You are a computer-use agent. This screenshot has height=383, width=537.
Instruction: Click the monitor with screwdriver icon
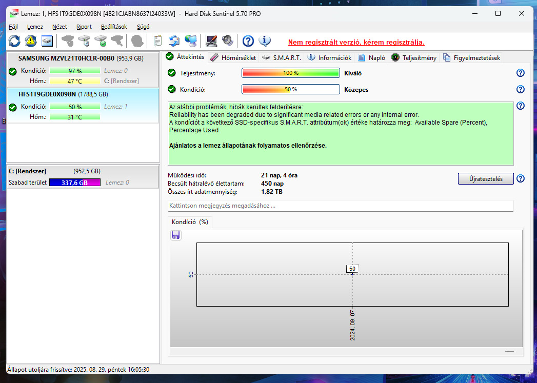[x=211, y=41]
